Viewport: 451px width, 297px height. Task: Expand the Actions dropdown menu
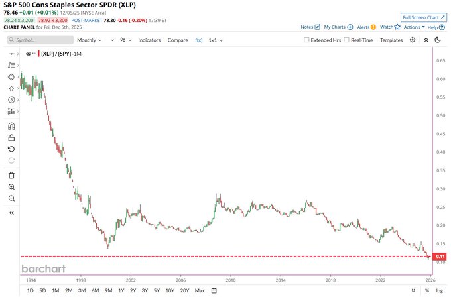coord(414,27)
